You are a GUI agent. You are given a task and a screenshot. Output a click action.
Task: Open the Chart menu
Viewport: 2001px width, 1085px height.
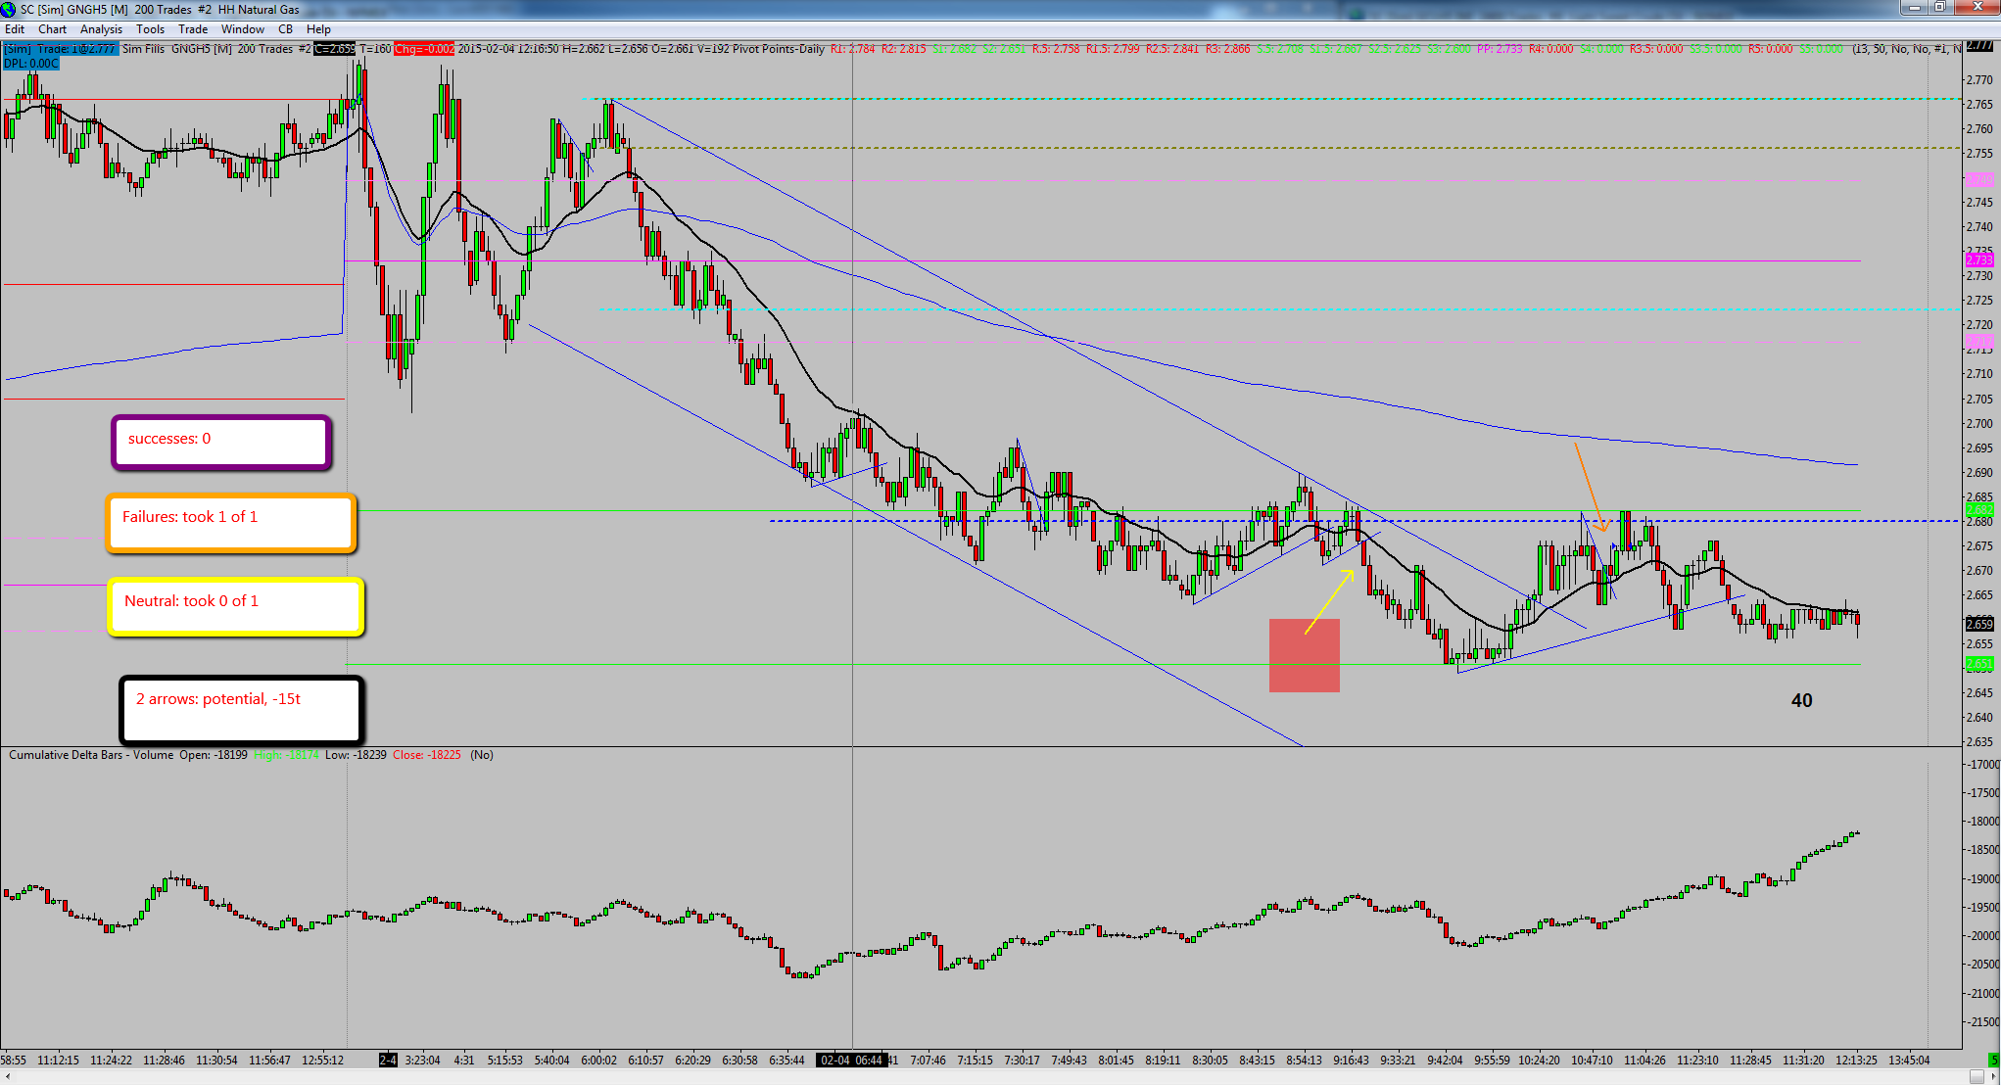(x=53, y=29)
